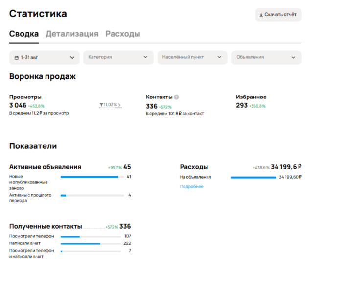Click the Посмотрели телефон progress bar with 107

click(91, 237)
